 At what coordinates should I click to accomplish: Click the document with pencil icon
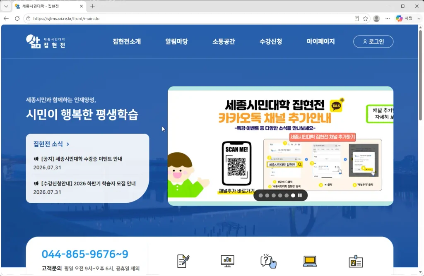183,261
